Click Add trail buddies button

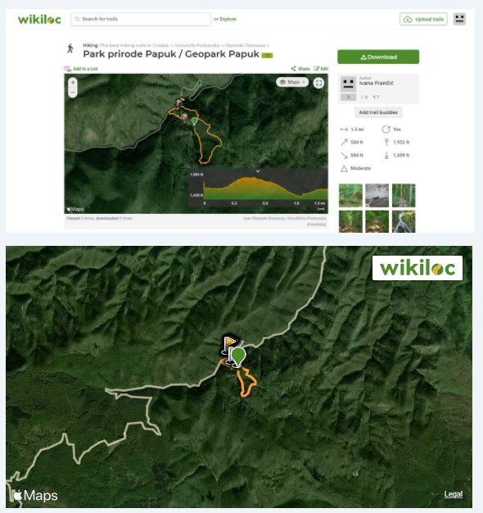[x=378, y=112]
